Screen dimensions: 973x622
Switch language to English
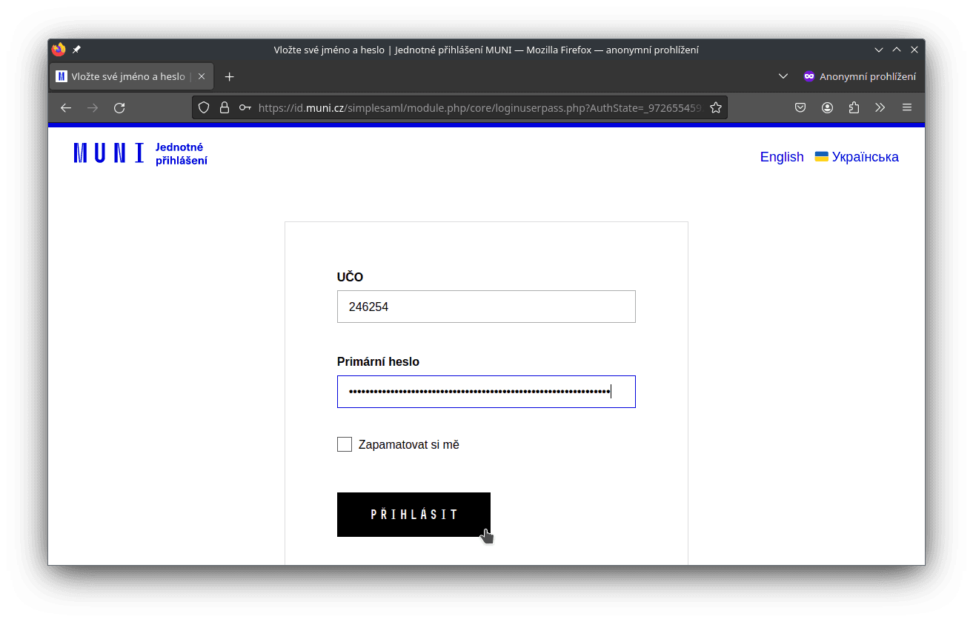pos(781,157)
